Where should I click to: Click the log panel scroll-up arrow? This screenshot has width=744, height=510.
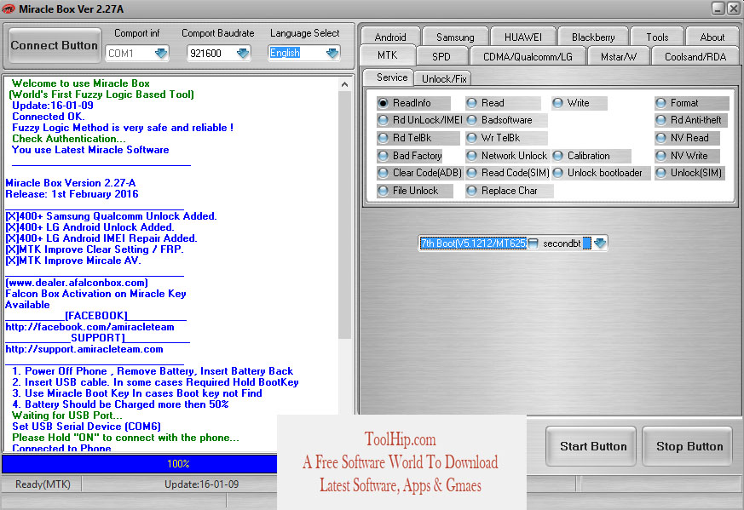pos(345,84)
